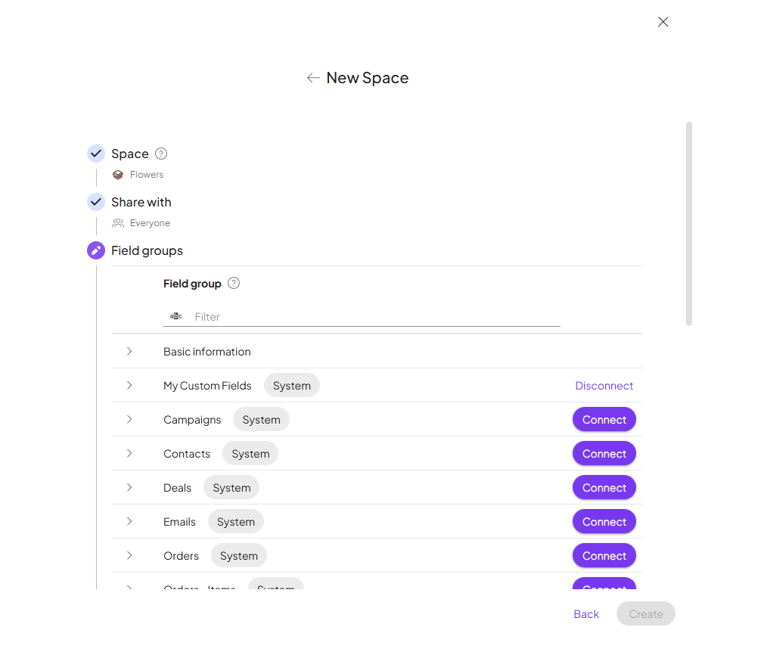Image resolution: width=764 pixels, height=655 pixels.
Task: Click the Field group help icon
Action: [234, 284]
